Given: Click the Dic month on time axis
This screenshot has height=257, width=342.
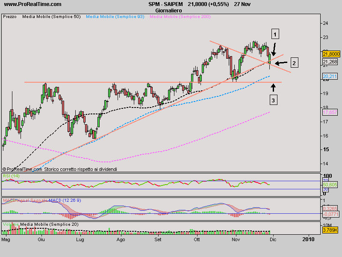Looking at the screenshot, I should (x=273, y=239).
